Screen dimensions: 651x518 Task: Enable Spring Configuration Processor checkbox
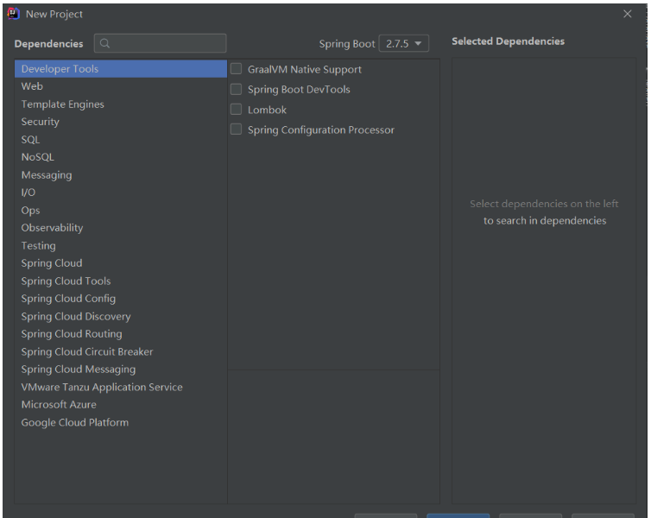coord(237,129)
